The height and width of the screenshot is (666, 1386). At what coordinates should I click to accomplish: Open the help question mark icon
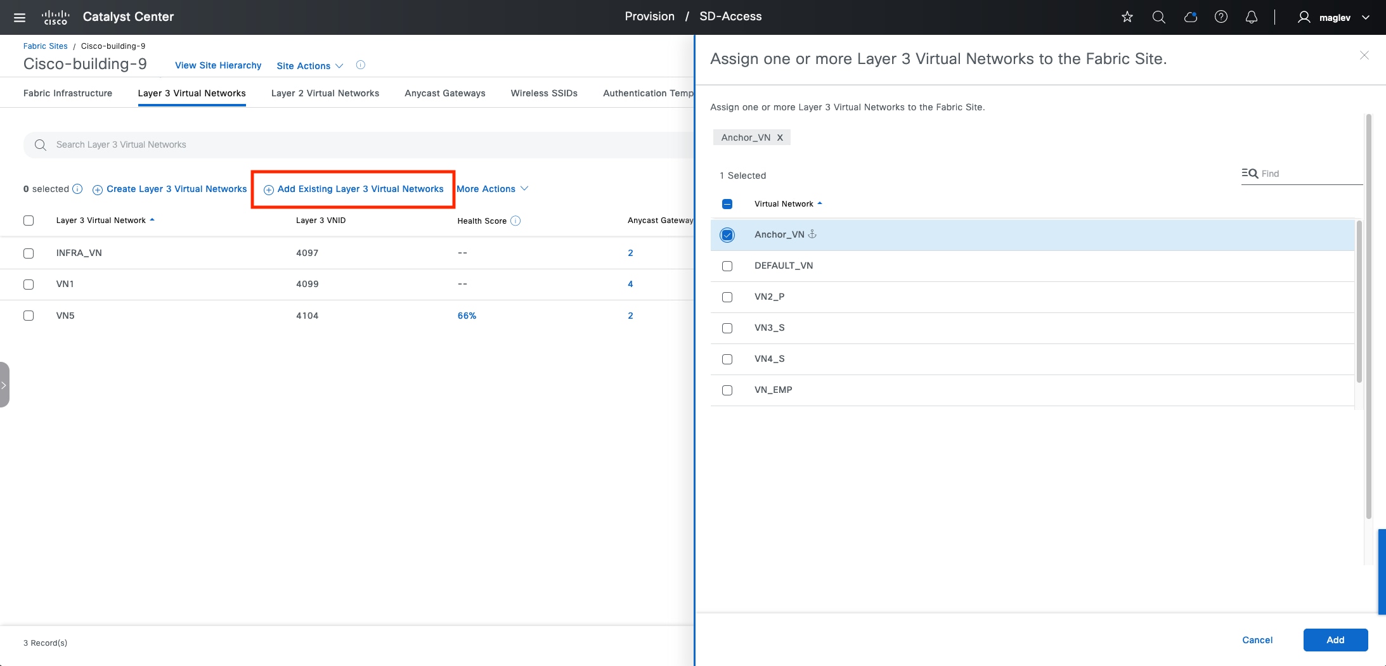click(1221, 17)
